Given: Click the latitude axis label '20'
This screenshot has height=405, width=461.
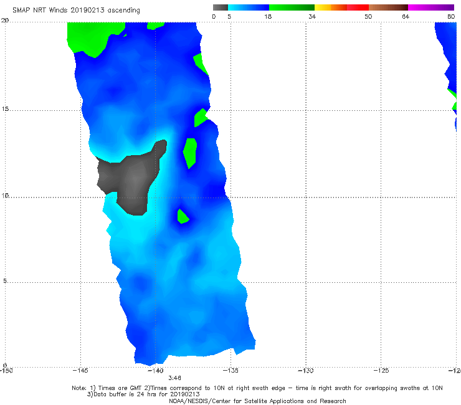Looking at the screenshot, I should (5, 21).
